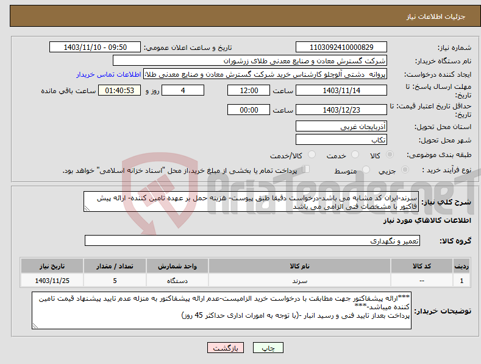Select the کالا radio button
481x364 pixels.
[x=390, y=155]
